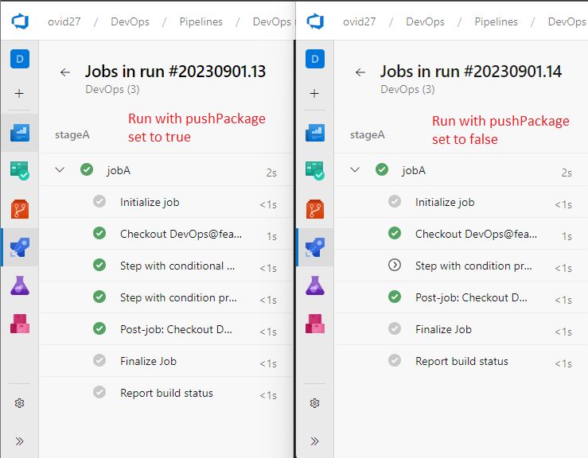This screenshot has height=458, width=588.
Task: Open the Azure DevOps logo in the right window
Action: coord(315,21)
